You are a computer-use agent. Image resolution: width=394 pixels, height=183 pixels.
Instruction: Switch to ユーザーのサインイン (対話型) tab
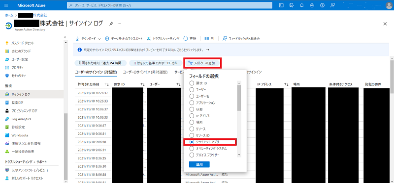96,72
